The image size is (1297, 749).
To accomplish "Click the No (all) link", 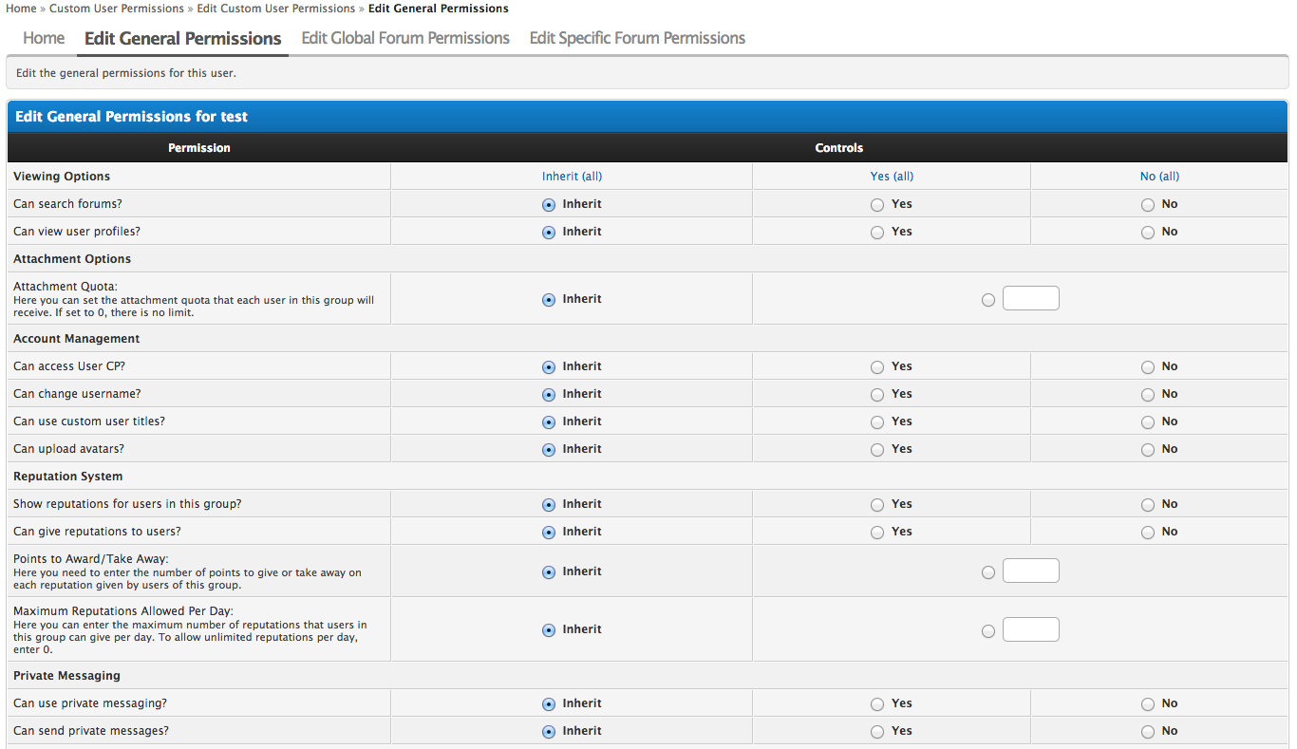I will click(x=1159, y=177).
